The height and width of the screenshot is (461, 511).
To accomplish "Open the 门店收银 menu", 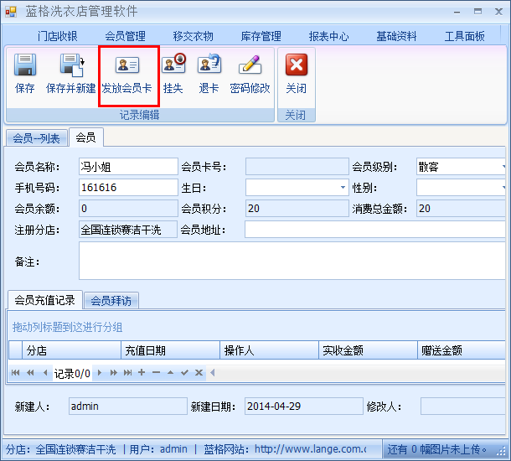I will click(x=57, y=36).
